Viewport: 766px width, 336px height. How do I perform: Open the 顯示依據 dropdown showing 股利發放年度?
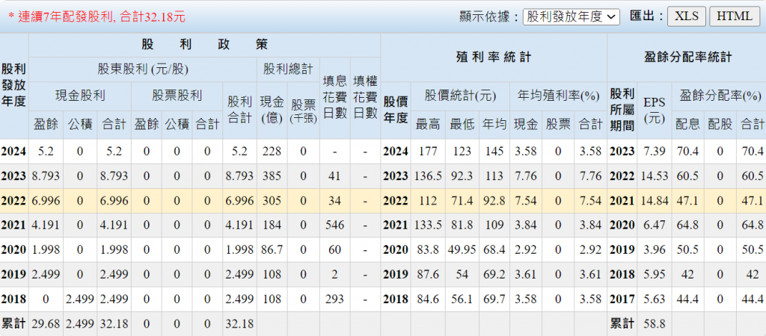pyautogui.click(x=571, y=16)
